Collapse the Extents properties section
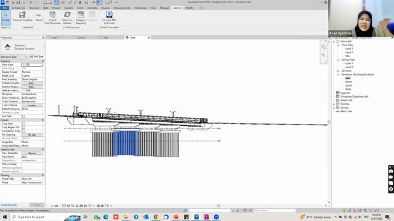 pos(43,120)
